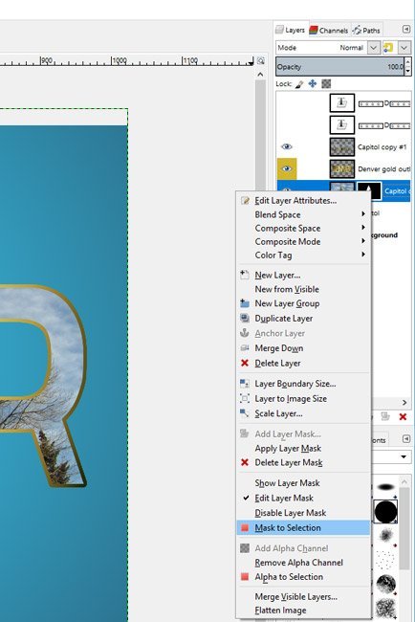415x622 pixels.
Task: Select the Capitol copy #1 layer thumbnail
Action: click(x=342, y=146)
